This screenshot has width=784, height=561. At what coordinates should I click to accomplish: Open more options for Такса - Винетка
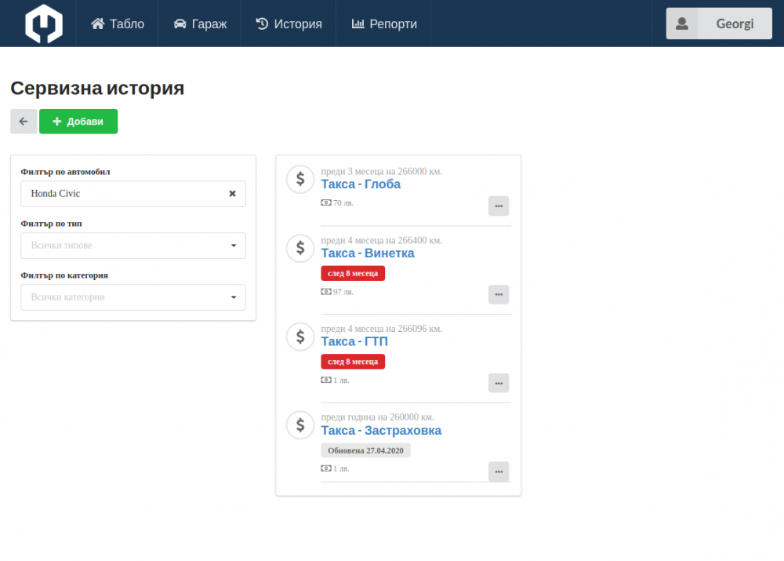pos(499,294)
